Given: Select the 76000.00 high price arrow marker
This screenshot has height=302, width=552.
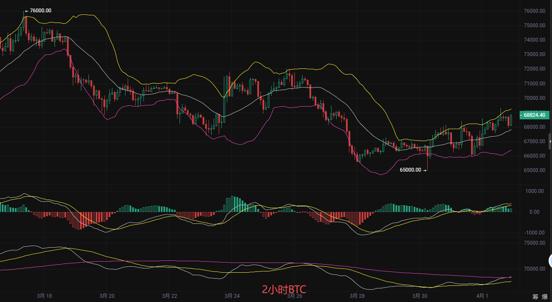Looking at the screenshot, I should point(39,11).
